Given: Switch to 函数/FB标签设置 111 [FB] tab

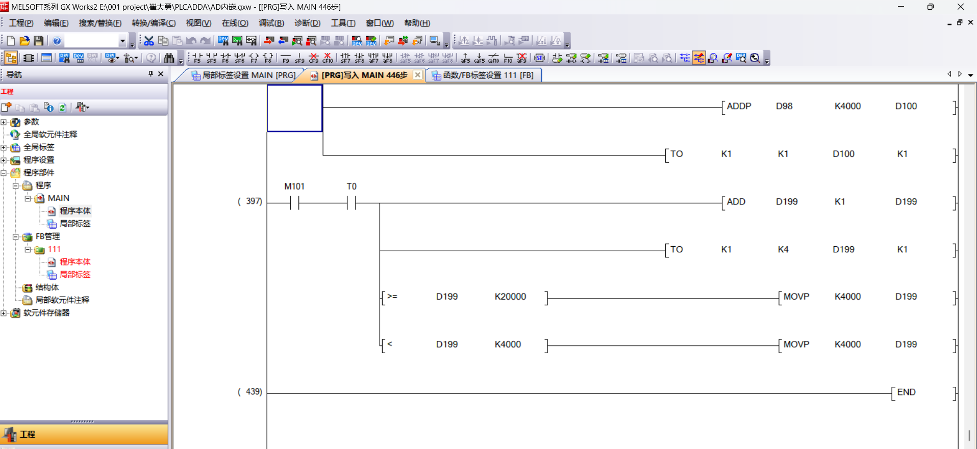Looking at the screenshot, I should 483,75.
